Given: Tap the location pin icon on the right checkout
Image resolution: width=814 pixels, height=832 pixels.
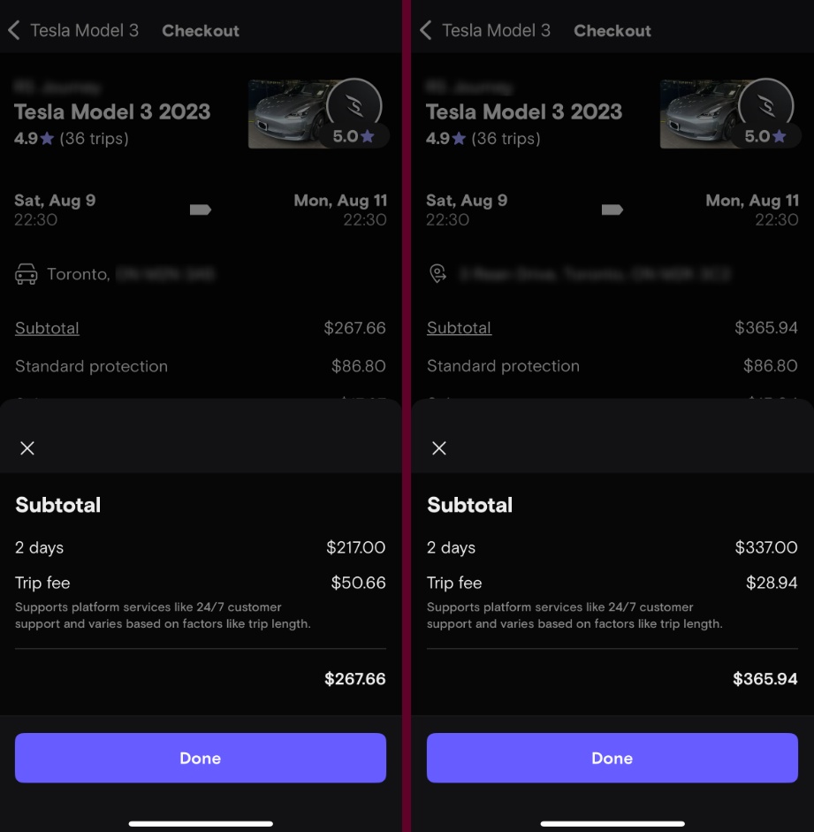Looking at the screenshot, I should [x=437, y=274].
